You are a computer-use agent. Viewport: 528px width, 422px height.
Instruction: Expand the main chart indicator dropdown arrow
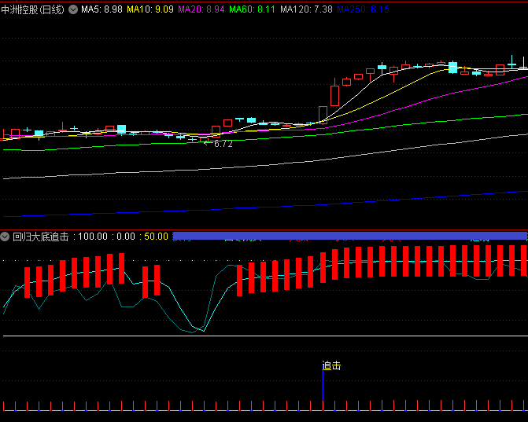click(73, 9)
